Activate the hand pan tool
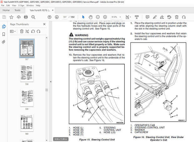 tap(90, 17)
